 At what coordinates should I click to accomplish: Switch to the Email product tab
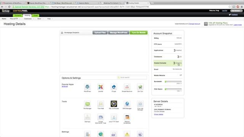click(35, 15)
